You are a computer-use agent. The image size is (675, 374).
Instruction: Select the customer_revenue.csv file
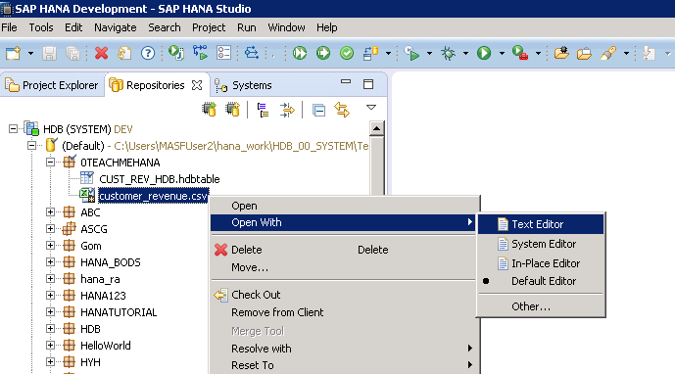(153, 196)
